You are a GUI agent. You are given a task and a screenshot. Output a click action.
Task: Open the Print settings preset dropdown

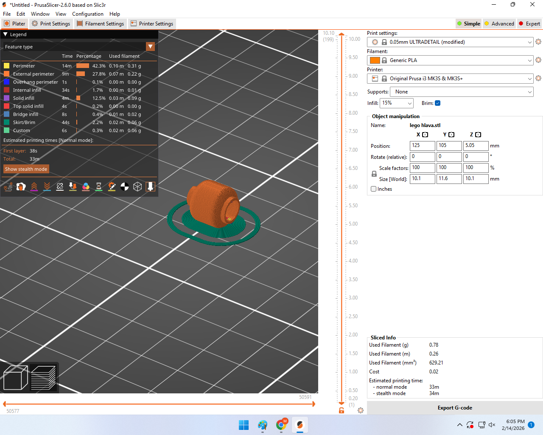coord(450,42)
